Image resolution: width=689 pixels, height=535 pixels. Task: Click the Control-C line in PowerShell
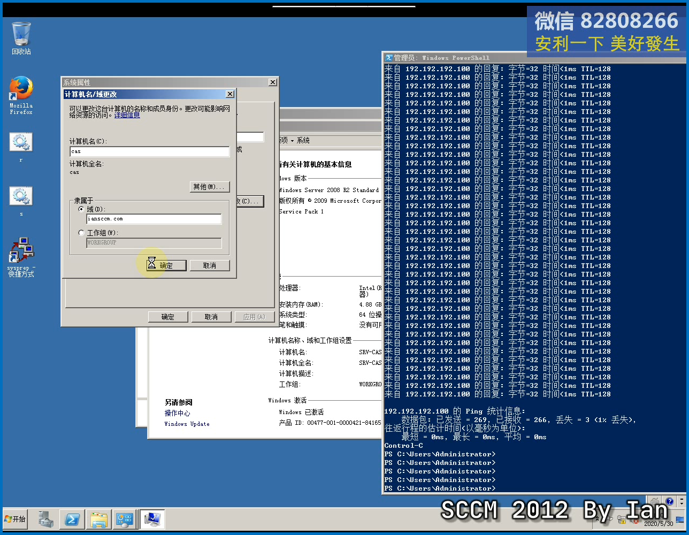point(403,446)
